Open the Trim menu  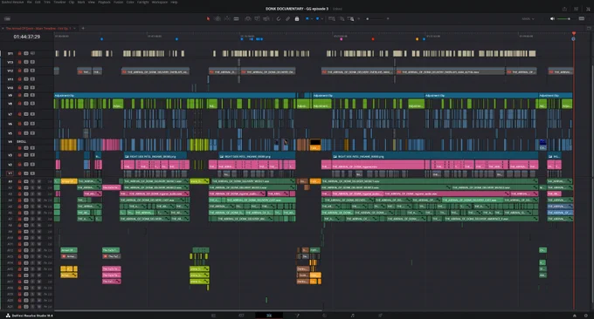47,3
